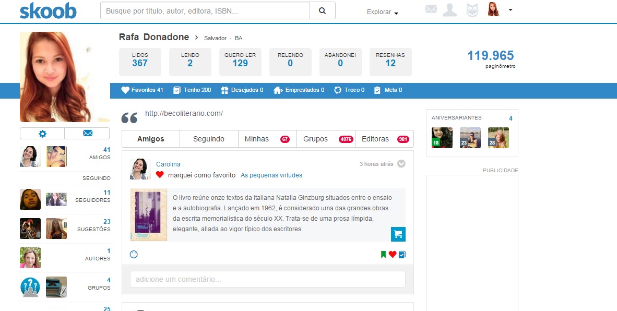Open profile settings gear icon
Image resolution: width=617 pixels, height=311 pixels.
pos(42,134)
